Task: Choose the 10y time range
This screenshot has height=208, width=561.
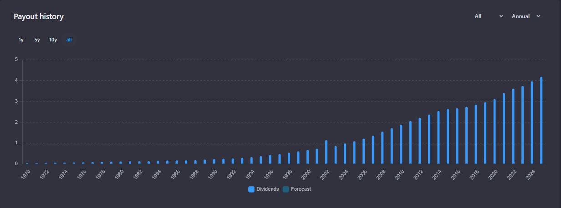Action: (53, 40)
